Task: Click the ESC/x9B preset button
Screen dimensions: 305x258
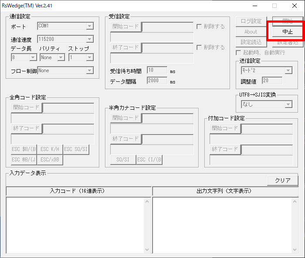Action: point(50,160)
